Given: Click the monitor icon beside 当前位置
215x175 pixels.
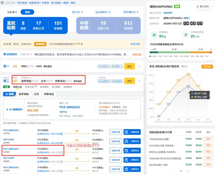Looking at the screenshot, I should point(2,3).
